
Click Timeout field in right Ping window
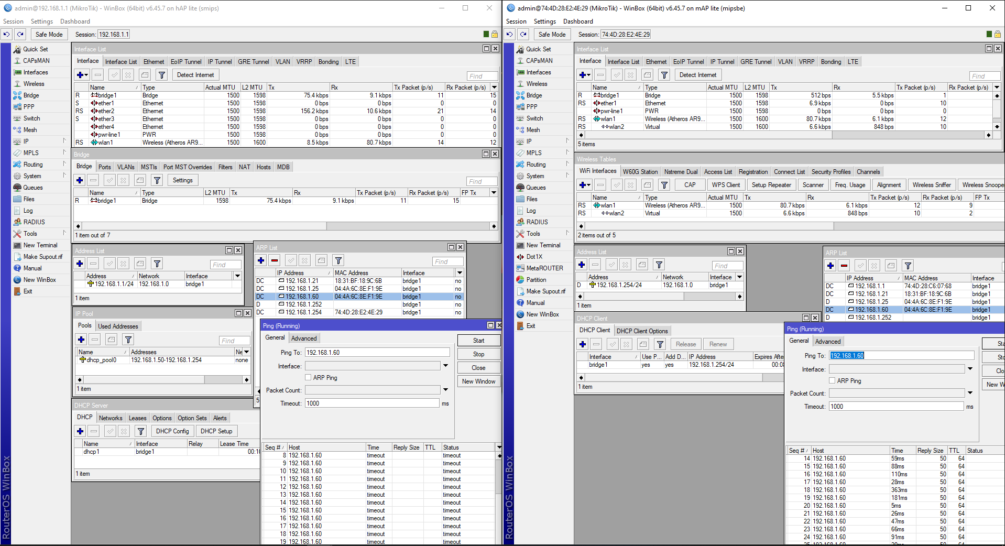(x=897, y=407)
